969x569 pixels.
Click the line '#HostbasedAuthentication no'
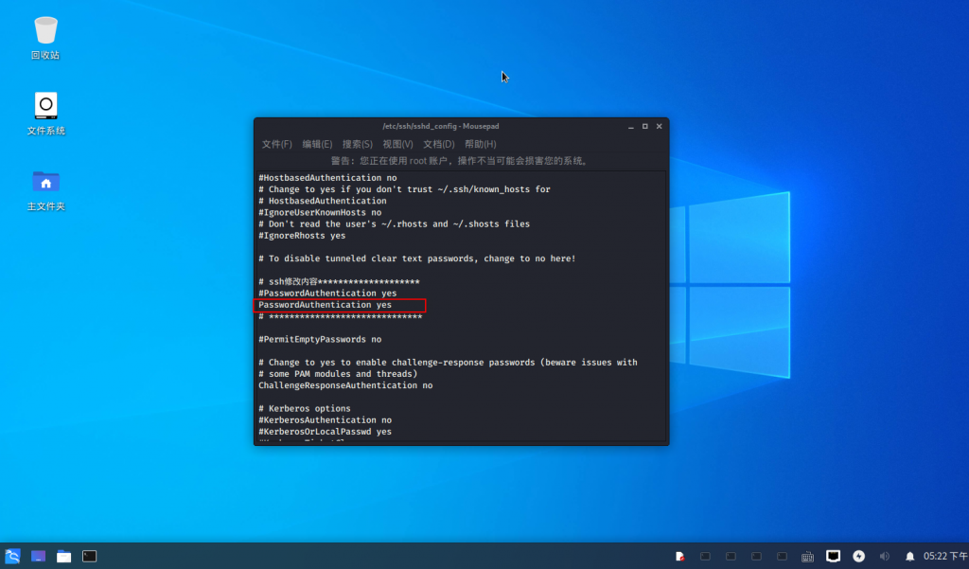click(327, 178)
